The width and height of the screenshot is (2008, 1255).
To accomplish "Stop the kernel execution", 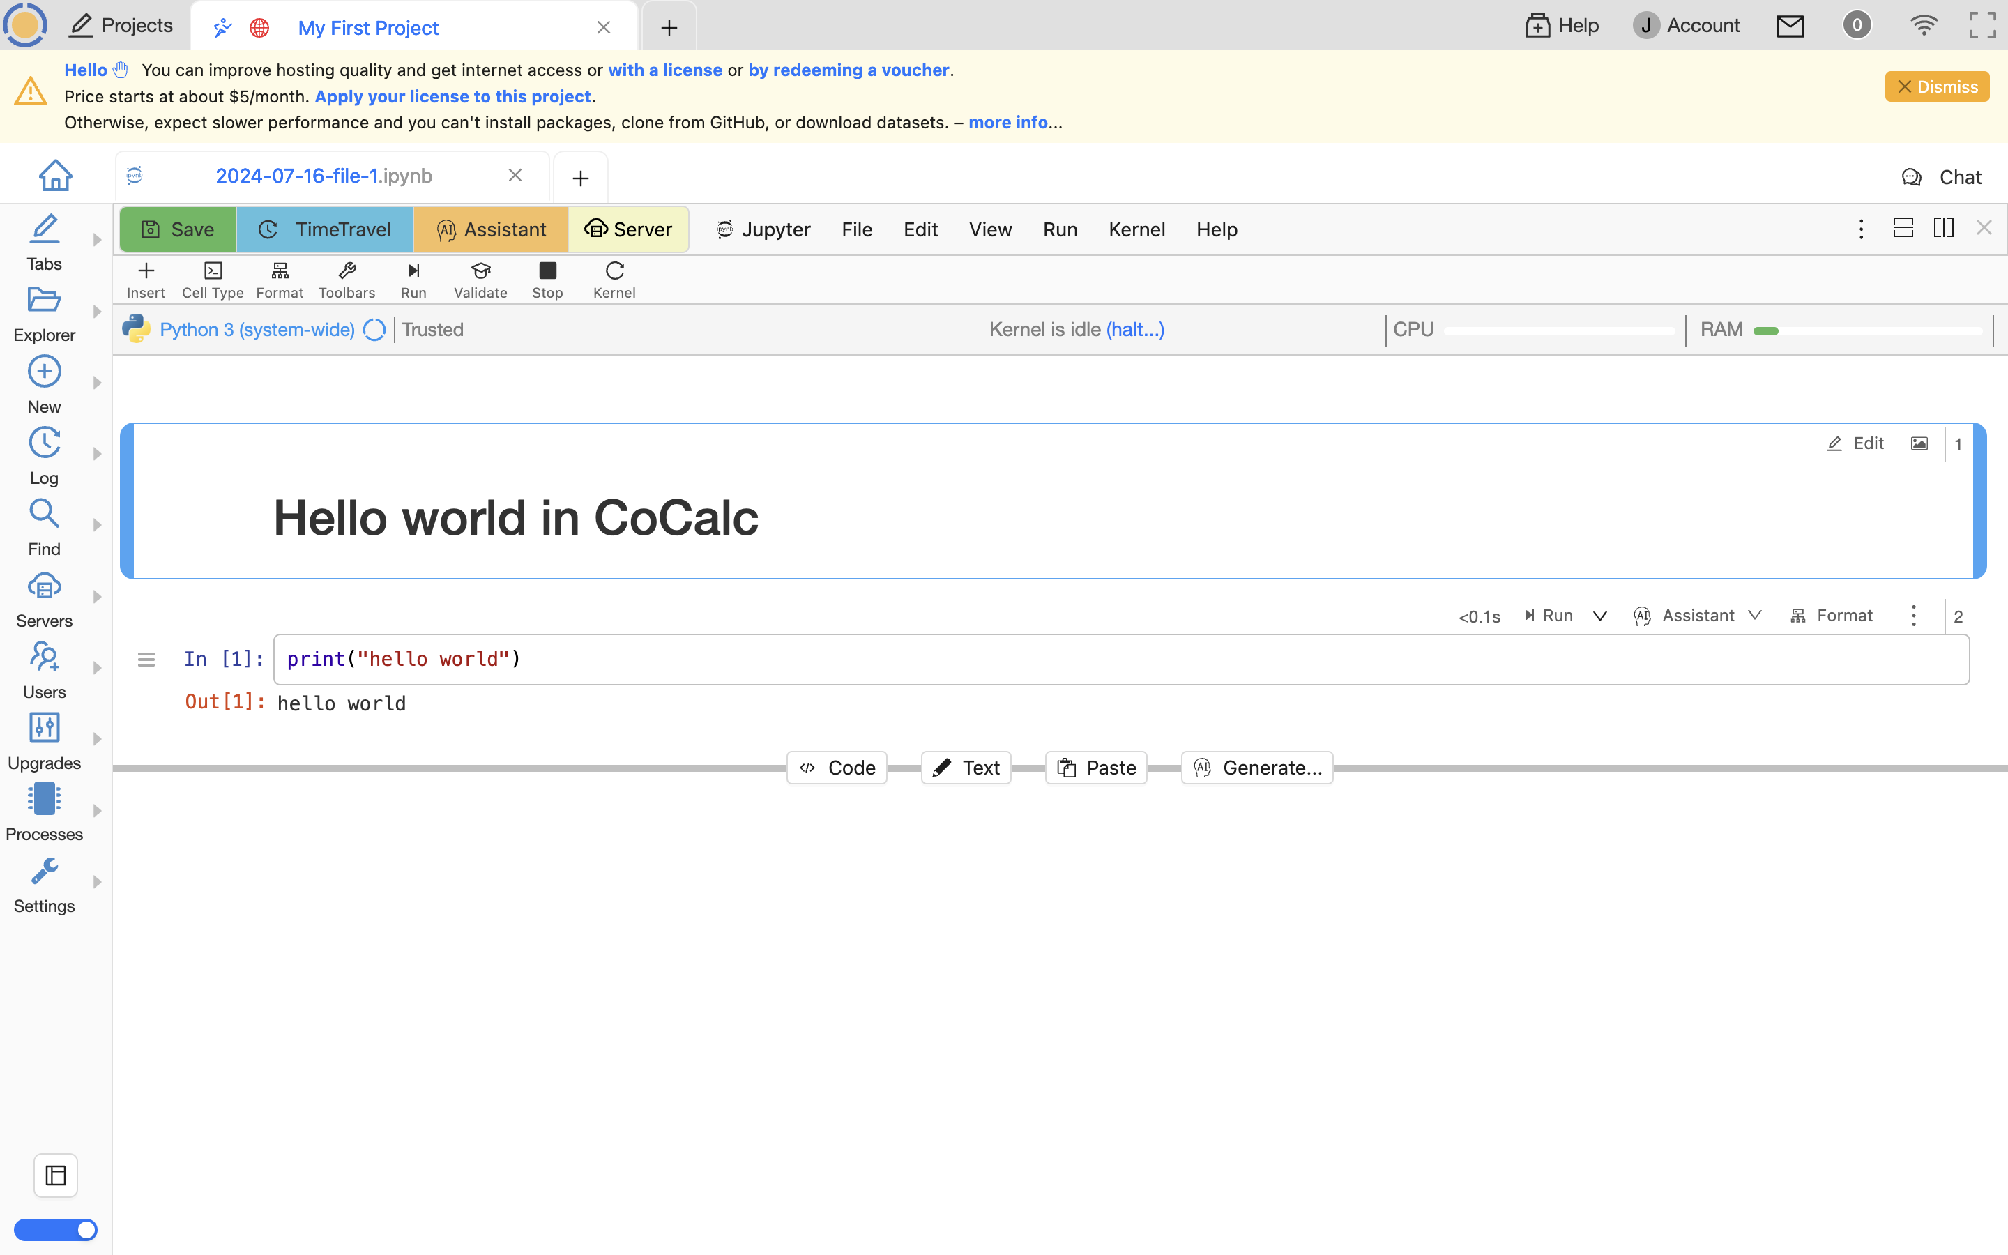I will coord(547,280).
